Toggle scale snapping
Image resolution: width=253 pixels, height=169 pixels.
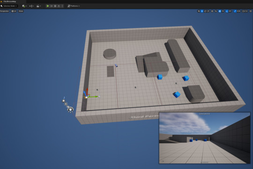pyautogui.click(x=235, y=11)
